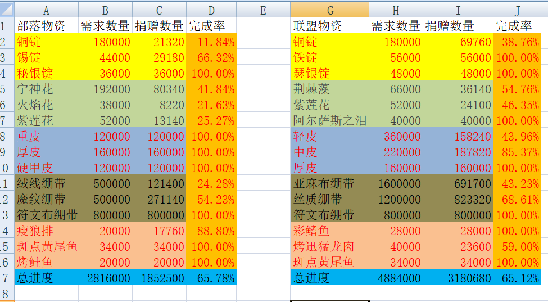Select the 65.78% total completion cell
This screenshot has width=548, height=302.
point(211,278)
